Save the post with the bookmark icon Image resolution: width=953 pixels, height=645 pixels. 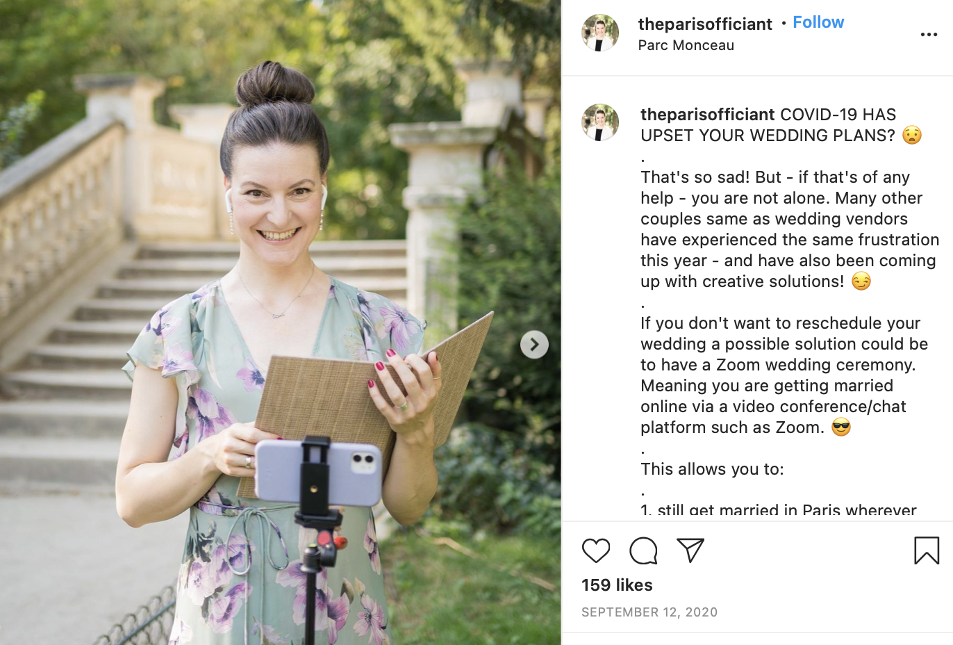click(x=927, y=550)
